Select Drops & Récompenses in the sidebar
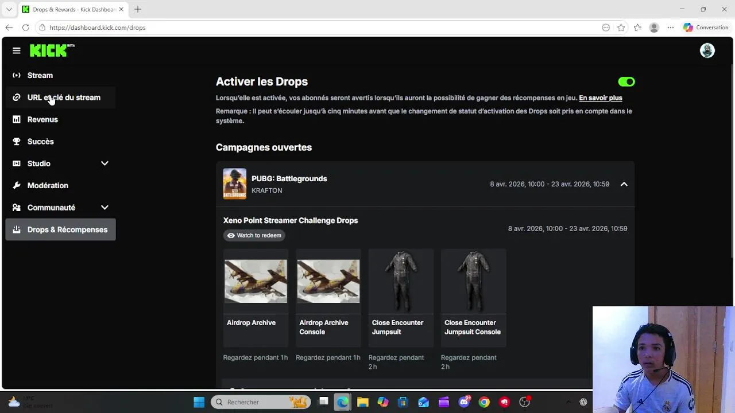Viewport: 735px width, 413px height. [60, 229]
